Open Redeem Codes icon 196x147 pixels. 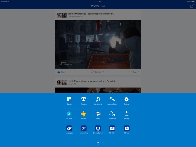point(112,99)
